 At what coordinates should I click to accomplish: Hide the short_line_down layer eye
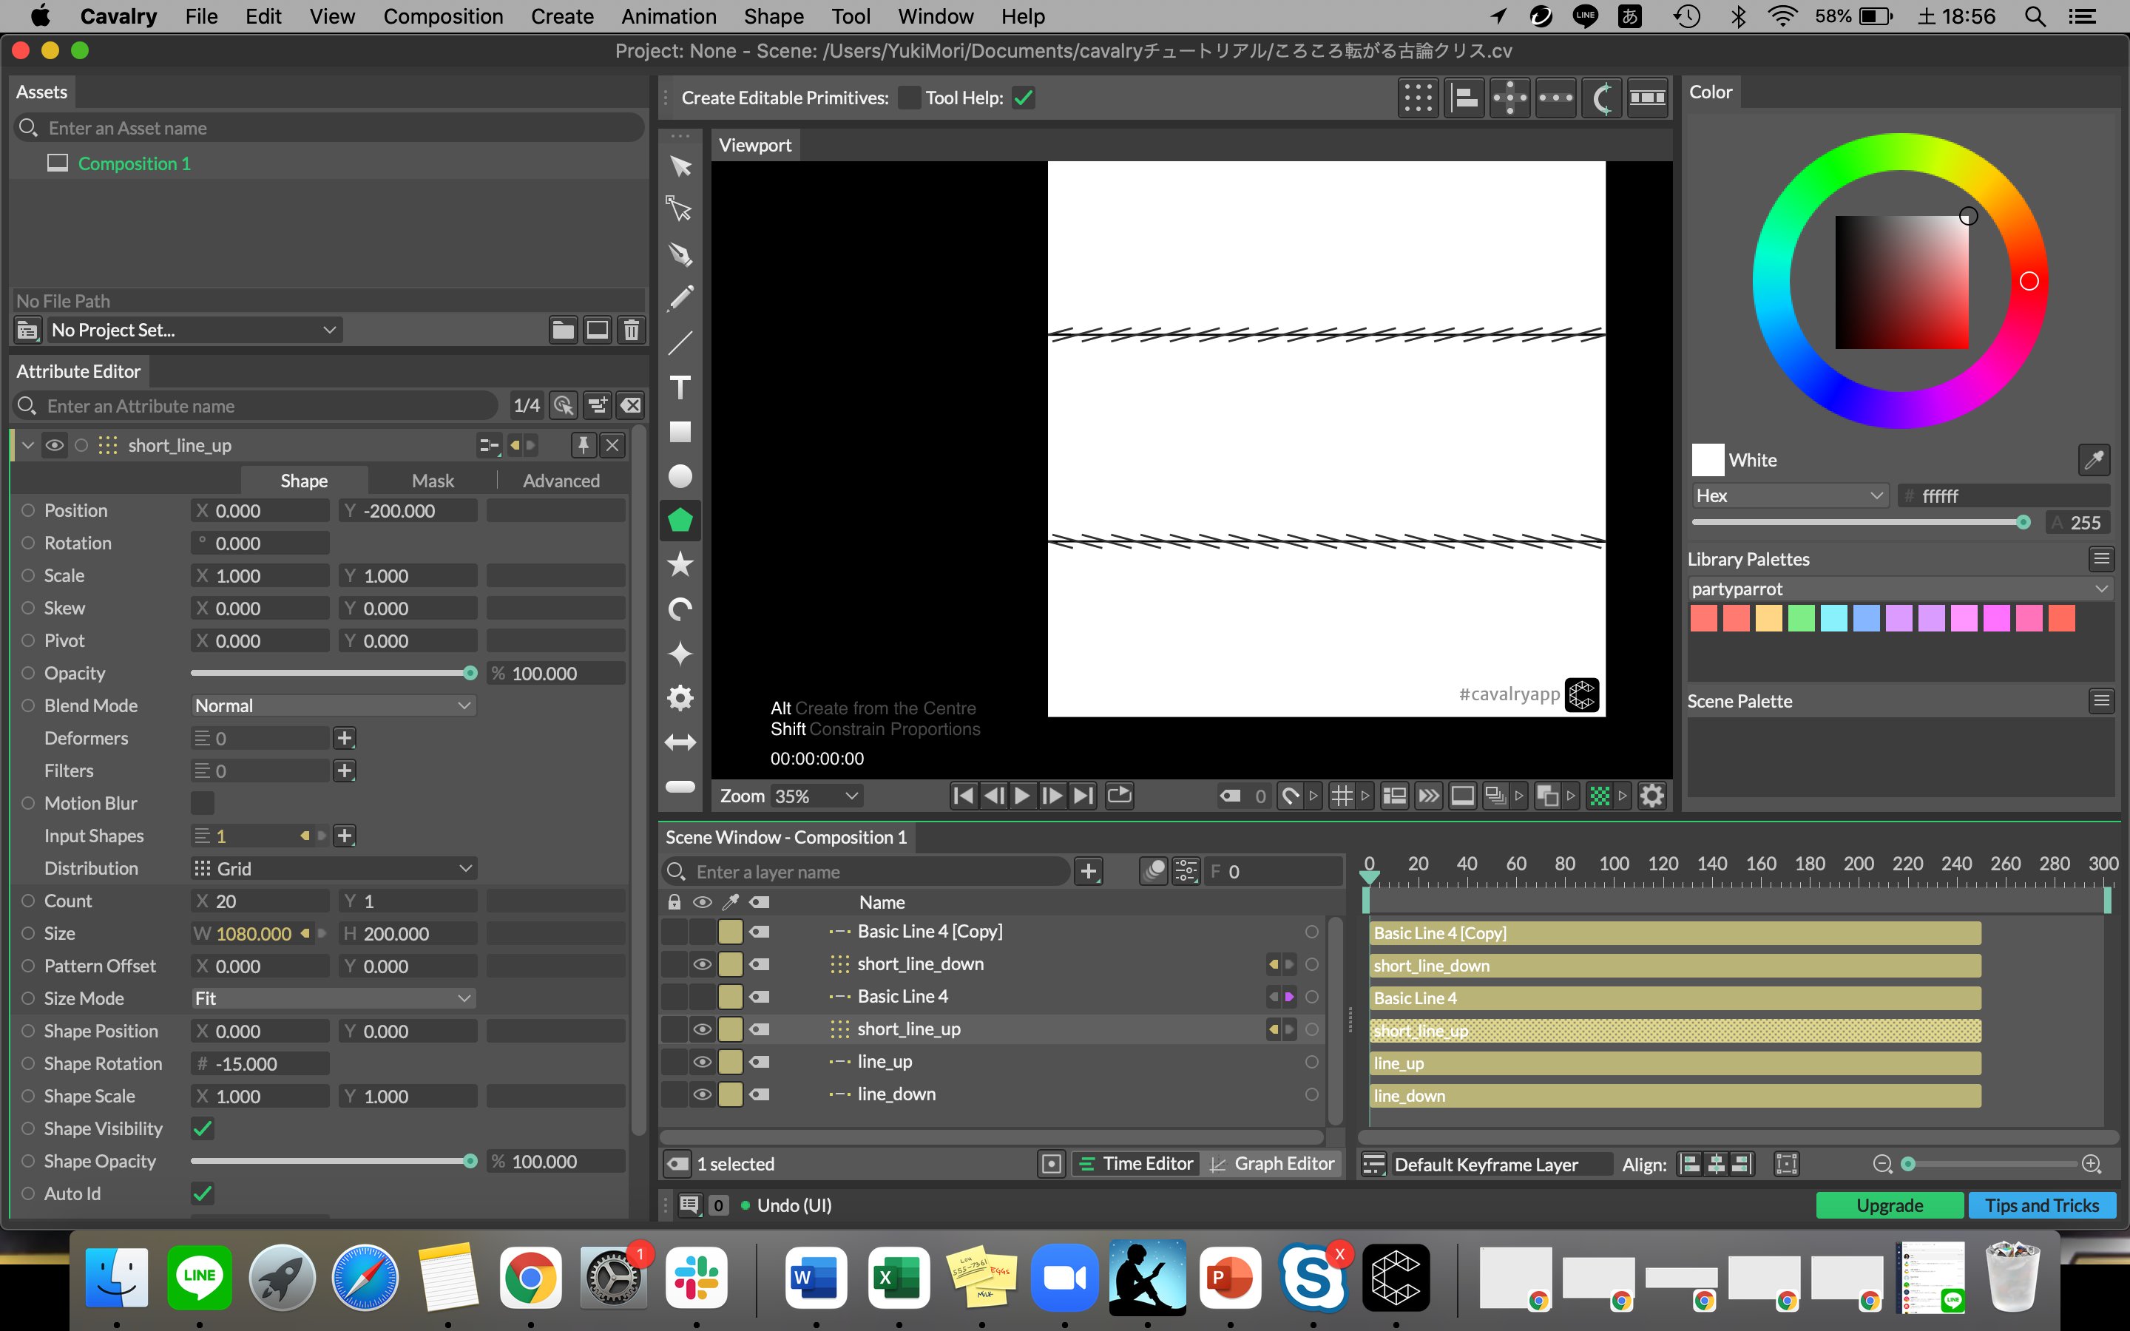pos(701,964)
